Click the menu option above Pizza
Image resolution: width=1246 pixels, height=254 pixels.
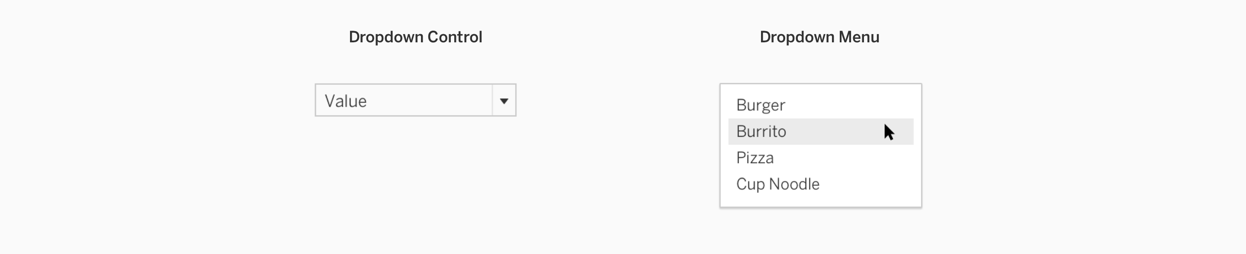[x=761, y=131]
